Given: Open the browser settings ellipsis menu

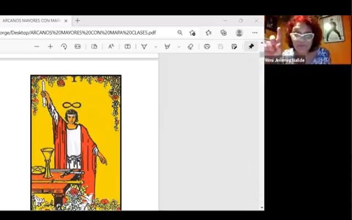Looking at the screenshot, I should pos(255,32).
